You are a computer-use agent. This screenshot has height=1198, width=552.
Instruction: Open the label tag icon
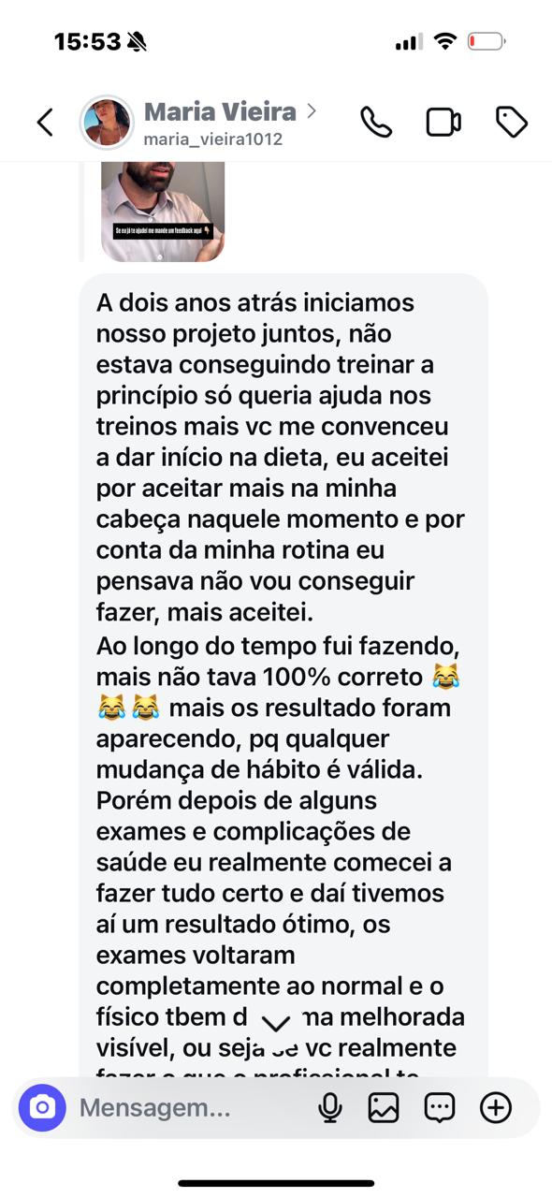pos(512,123)
